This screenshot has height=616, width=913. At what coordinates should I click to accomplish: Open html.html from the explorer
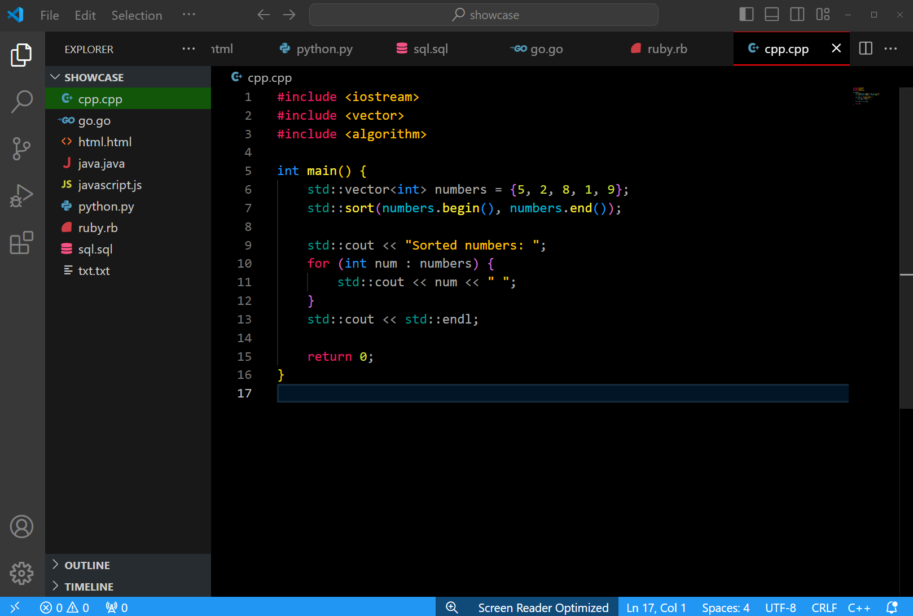click(128, 142)
